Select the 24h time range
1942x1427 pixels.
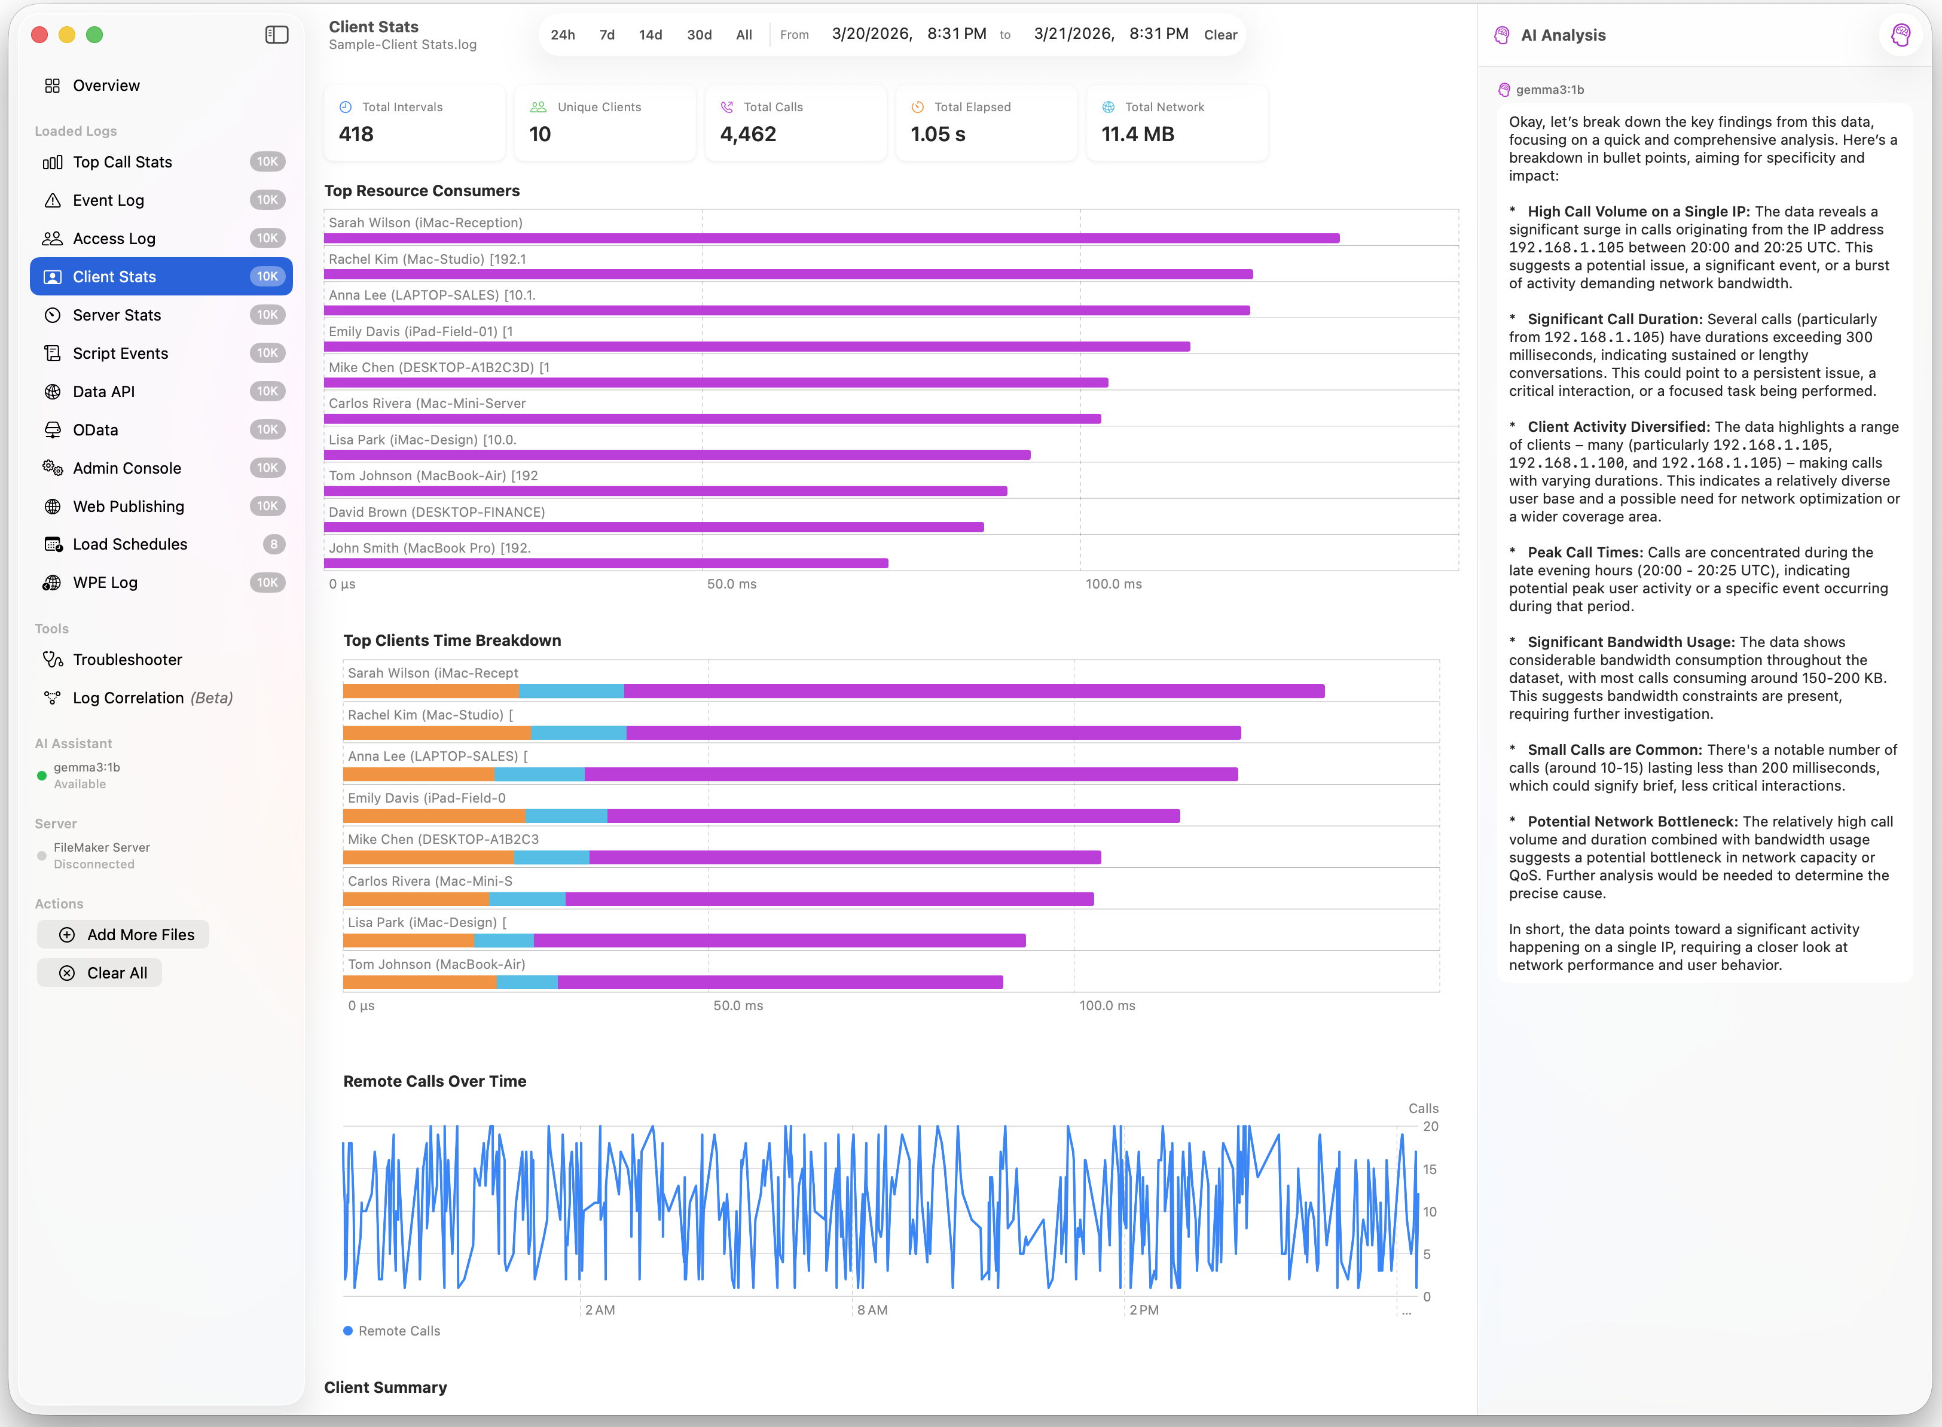(563, 35)
